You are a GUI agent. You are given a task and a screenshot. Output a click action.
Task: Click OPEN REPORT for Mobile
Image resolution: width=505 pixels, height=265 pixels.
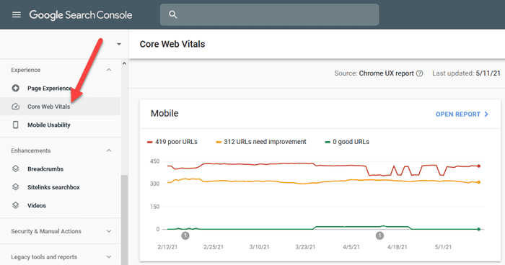pos(462,114)
